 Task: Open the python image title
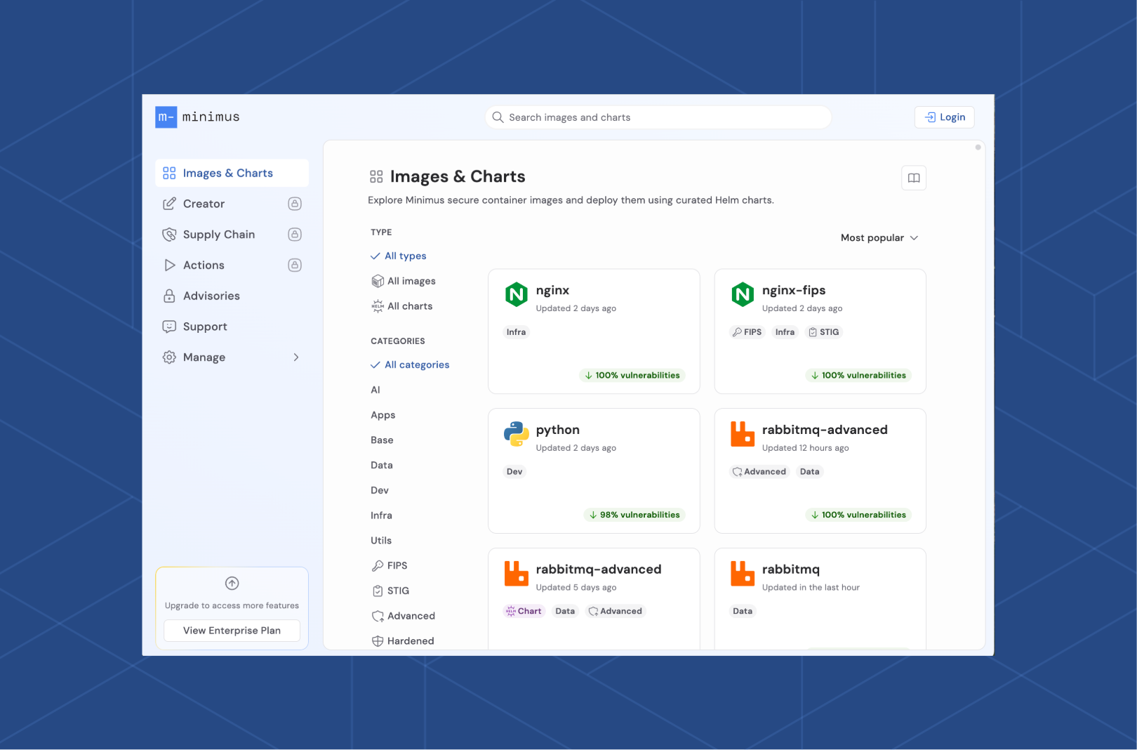(x=558, y=430)
